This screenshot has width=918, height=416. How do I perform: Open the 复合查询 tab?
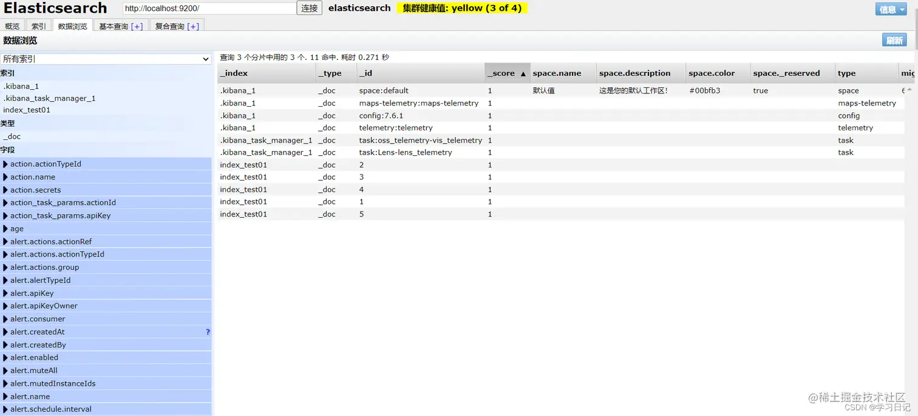point(169,26)
